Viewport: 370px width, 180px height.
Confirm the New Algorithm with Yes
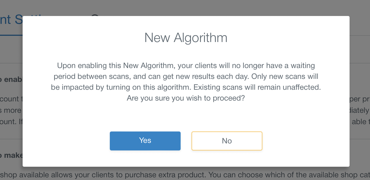pyautogui.click(x=145, y=141)
